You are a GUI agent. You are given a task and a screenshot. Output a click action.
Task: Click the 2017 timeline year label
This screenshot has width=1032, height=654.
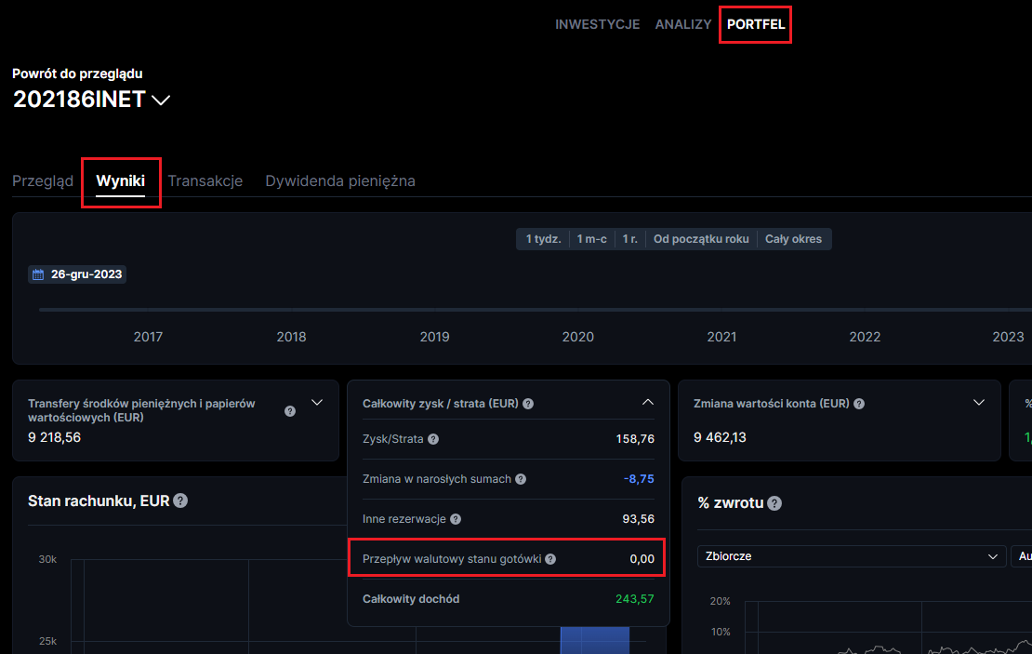148,337
